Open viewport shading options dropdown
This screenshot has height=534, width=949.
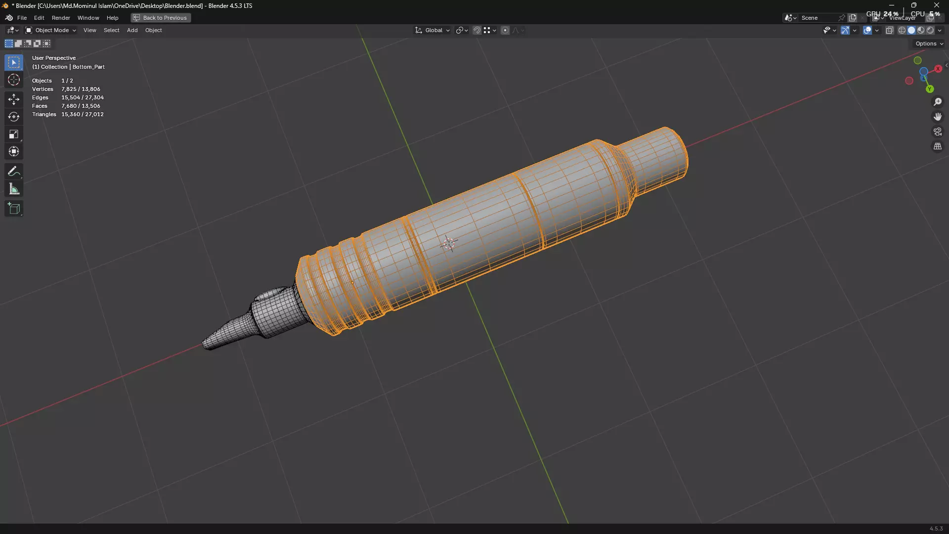[940, 30]
